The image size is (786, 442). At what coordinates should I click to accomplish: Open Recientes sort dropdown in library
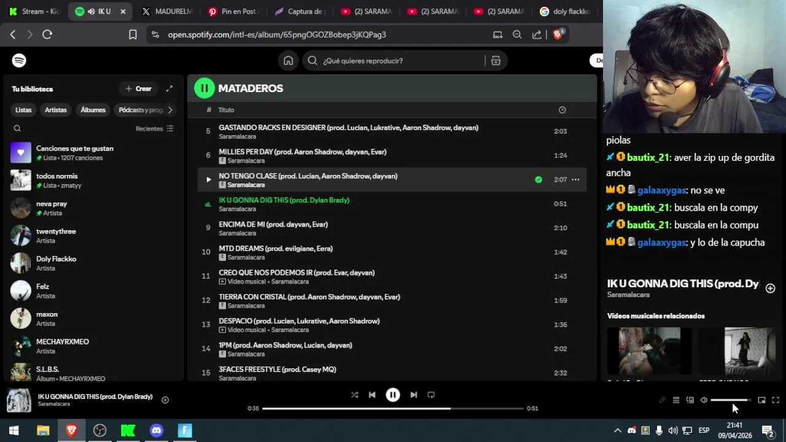tap(155, 128)
